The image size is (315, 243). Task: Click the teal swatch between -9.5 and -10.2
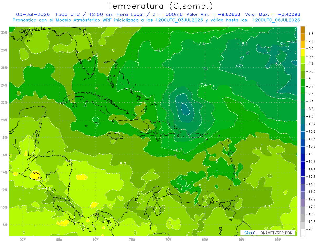tap(303, 120)
